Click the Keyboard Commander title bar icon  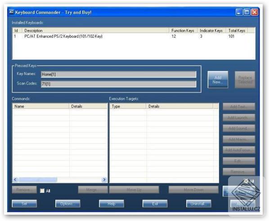point(11,12)
